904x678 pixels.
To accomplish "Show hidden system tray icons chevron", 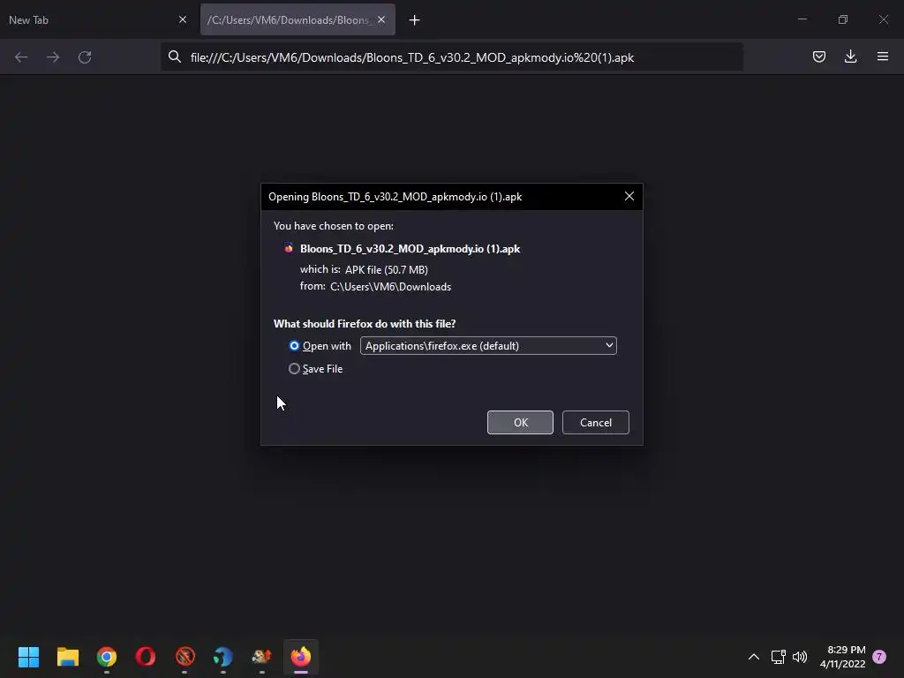I will point(754,657).
